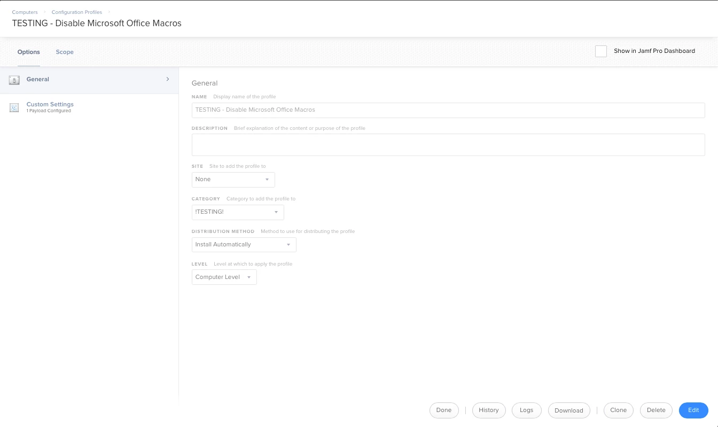
Task: Click the General payload icon
Action: point(14,80)
